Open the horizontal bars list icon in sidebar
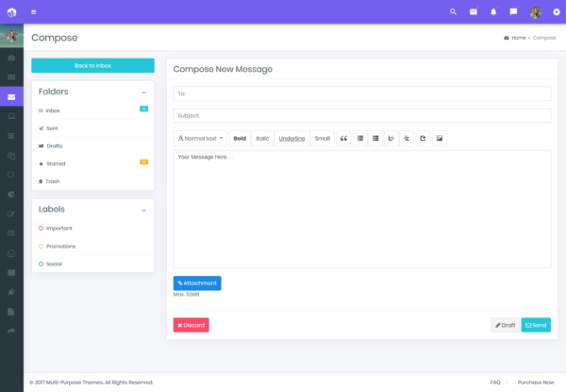Image resolution: width=566 pixels, height=392 pixels. pyautogui.click(x=11, y=136)
